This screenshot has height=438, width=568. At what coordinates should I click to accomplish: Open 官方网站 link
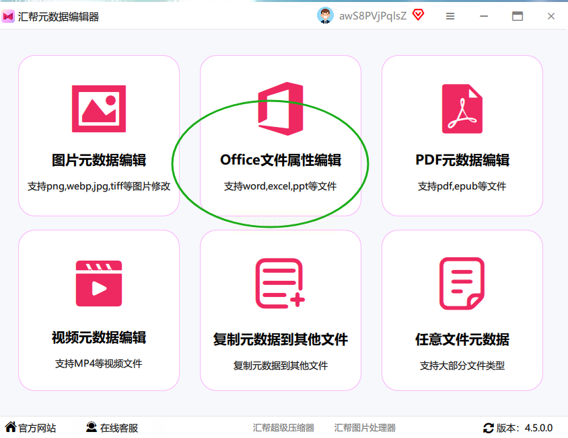37,428
